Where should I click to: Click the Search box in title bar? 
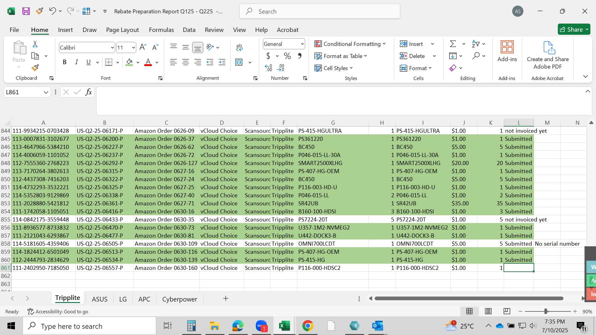point(319,11)
